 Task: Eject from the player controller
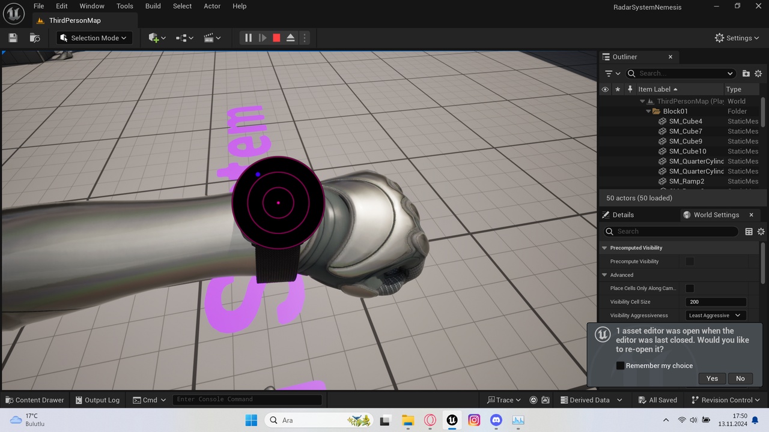[290, 38]
